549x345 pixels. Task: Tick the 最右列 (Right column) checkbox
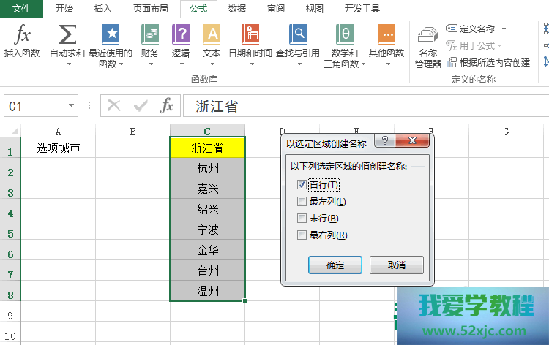pos(302,235)
